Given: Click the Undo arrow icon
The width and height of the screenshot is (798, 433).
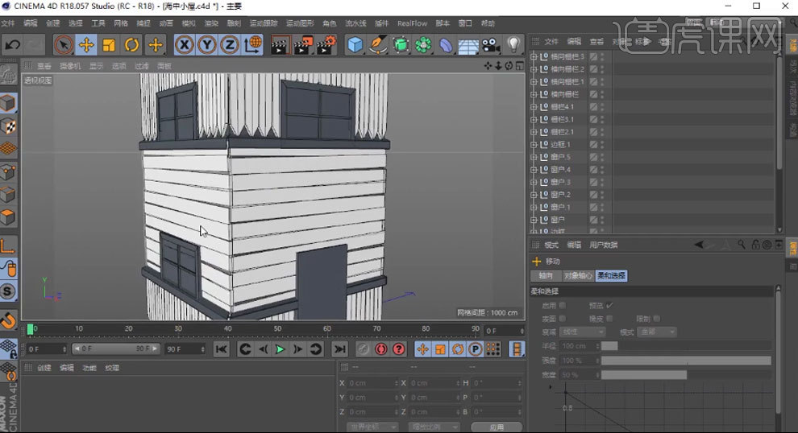Looking at the screenshot, I should [12, 45].
